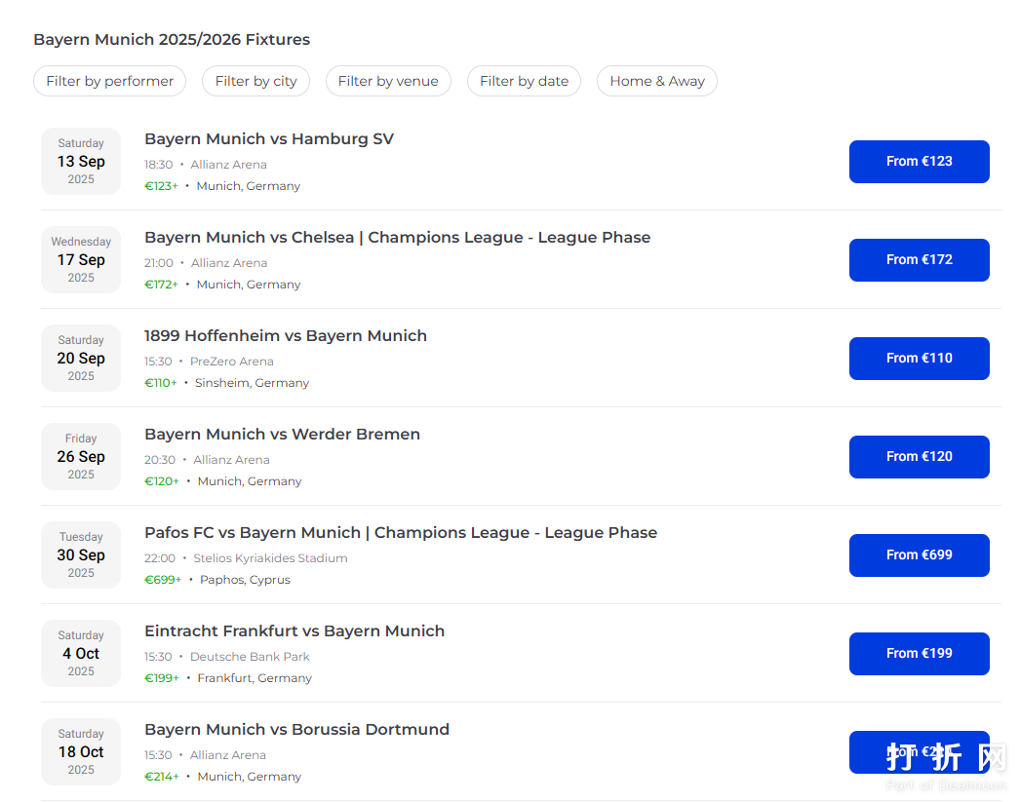Open Eintracht Frankfurt vs Bayern Munich match

(x=294, y=631)
